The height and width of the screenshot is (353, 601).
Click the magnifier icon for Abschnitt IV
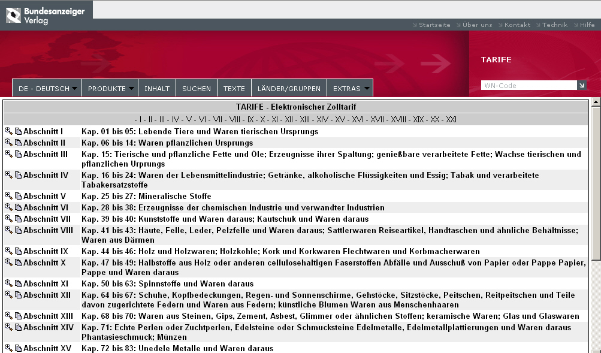pos(8,175)
